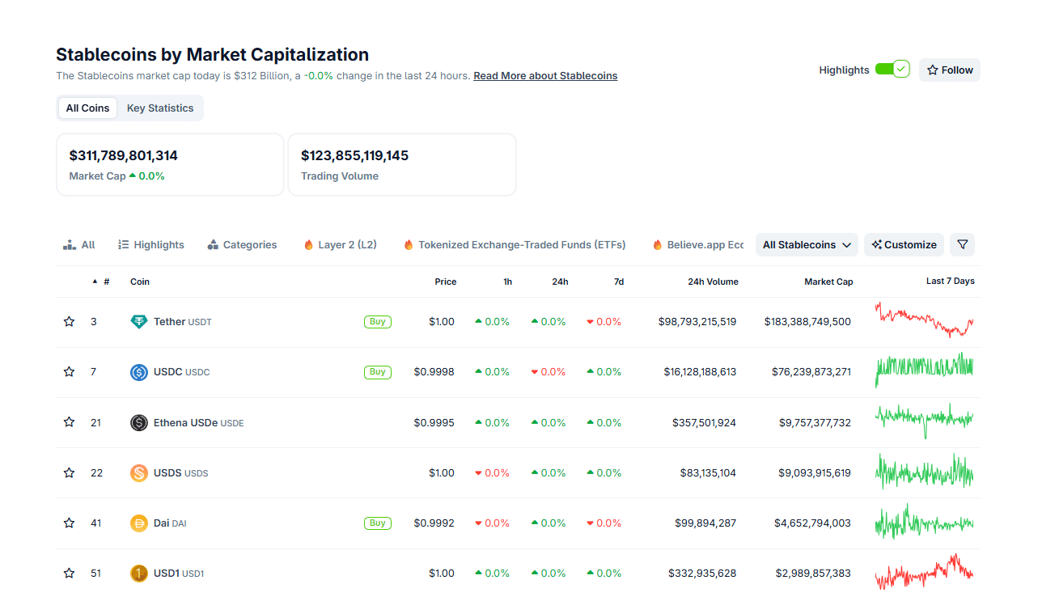The height and width of the screenshot is (597, 1059).
Task: Select the Categories filter icon
Action: pyautogui.click(x=213, y=244)
